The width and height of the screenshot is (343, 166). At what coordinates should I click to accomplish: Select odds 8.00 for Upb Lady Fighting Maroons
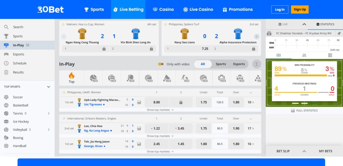coord(156,102)
